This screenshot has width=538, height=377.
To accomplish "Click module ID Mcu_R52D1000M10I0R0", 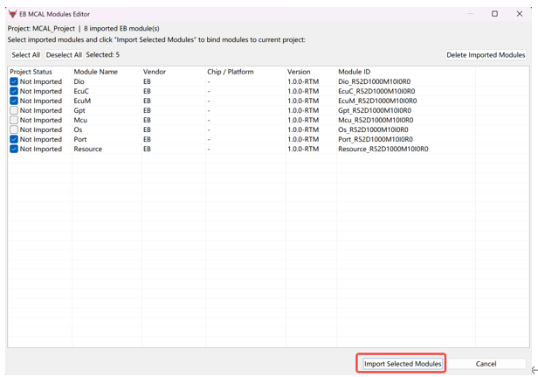I will tap(376, 120).
